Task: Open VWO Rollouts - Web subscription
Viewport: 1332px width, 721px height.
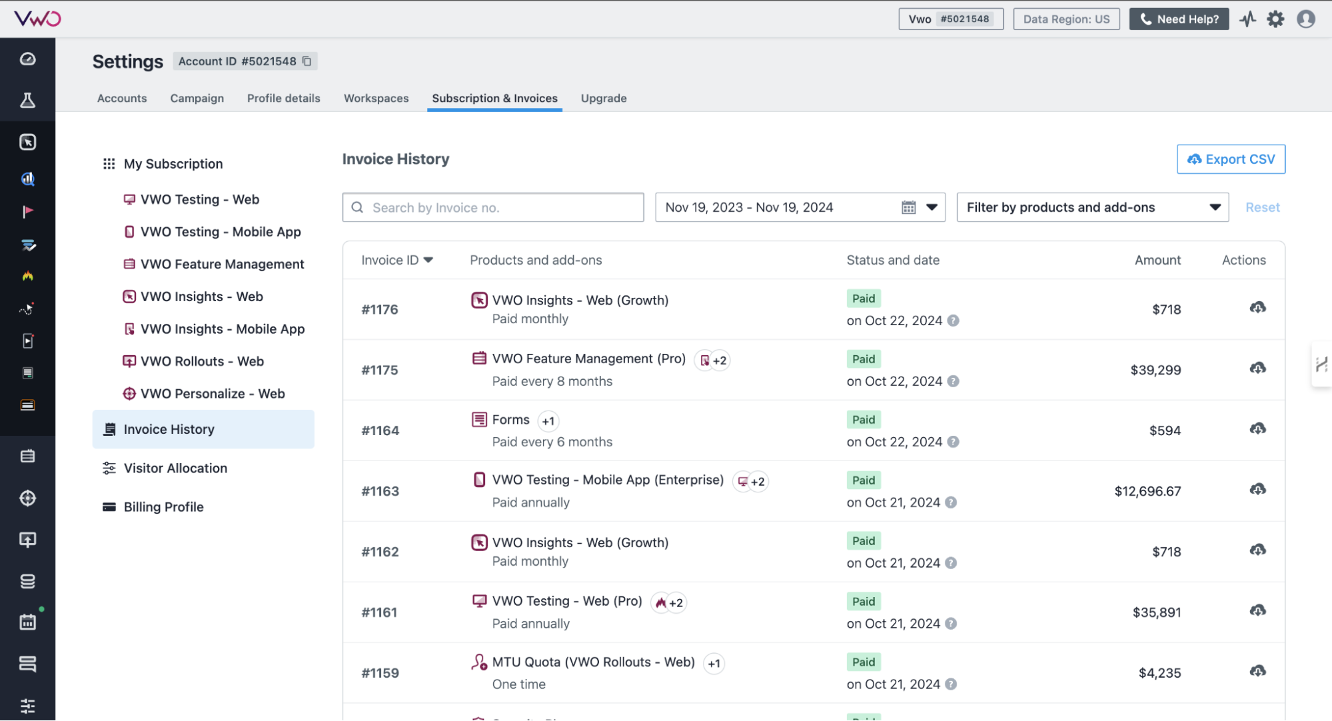Action: tap(202, 361)
